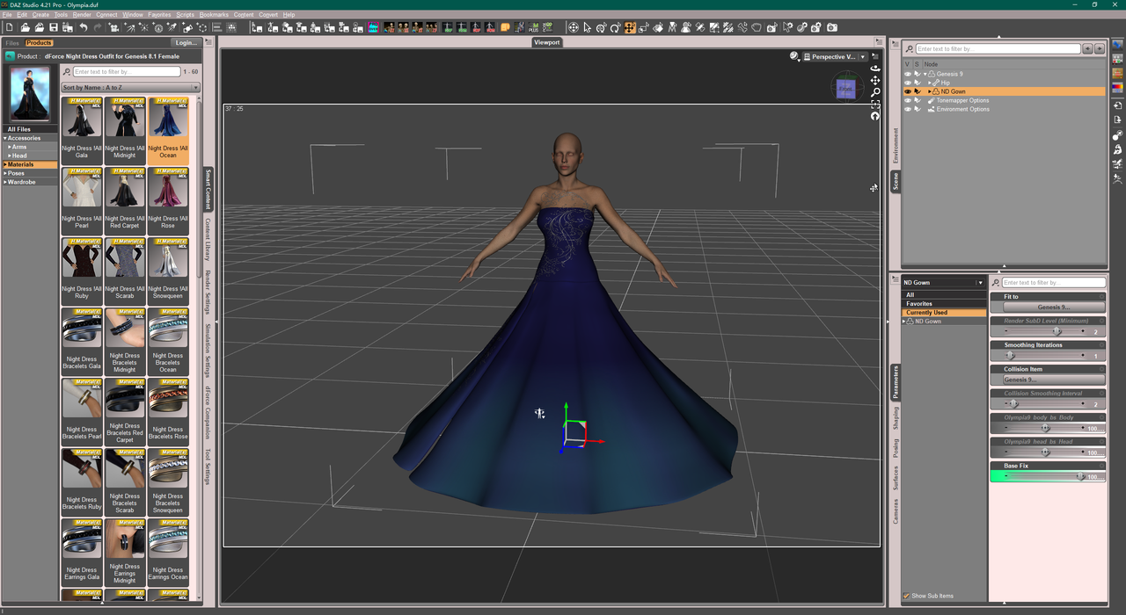Click the viewport zoom magnifier icon
Viewport: 1126px width, 615px height.
coord(875,92)
